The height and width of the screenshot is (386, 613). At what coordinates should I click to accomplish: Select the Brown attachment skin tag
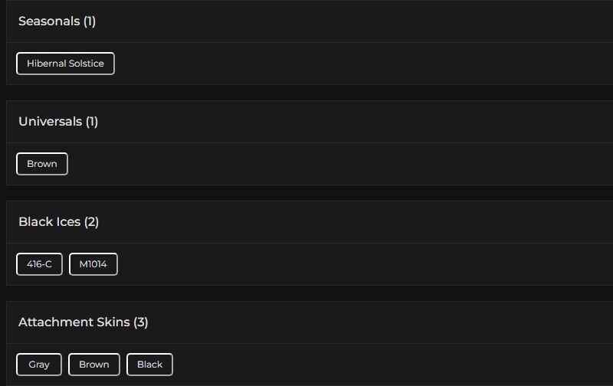click(94, 365)
